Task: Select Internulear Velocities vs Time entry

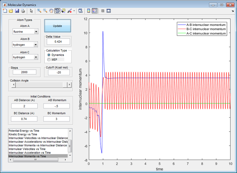Action: coord(38,149)
